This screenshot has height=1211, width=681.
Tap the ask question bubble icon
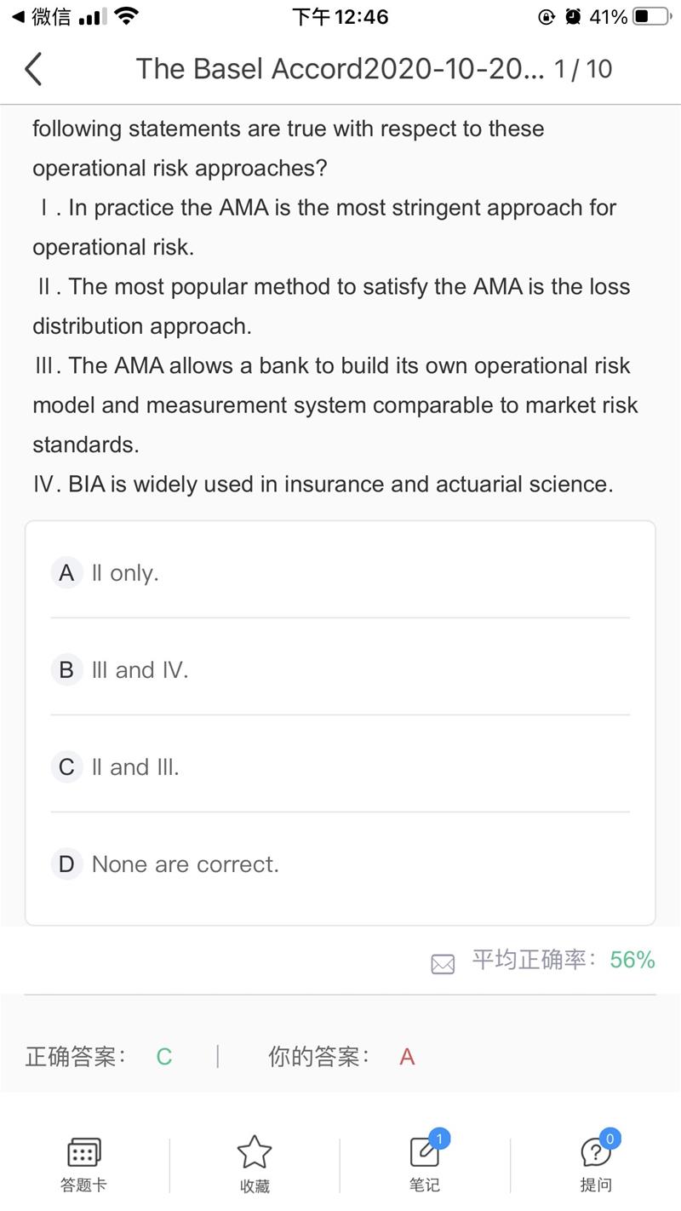coord(595,1153)
